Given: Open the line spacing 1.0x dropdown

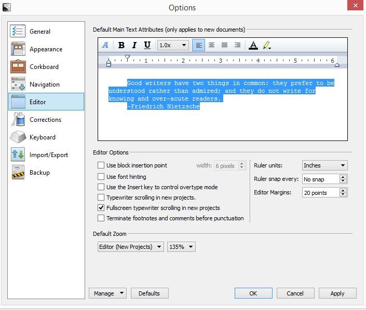Looking at the screenshot, I should [x=173, y=45].
